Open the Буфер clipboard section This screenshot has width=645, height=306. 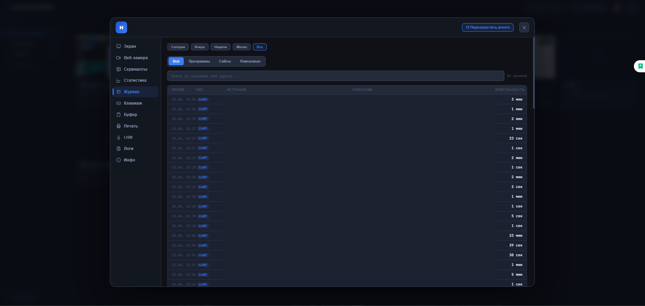[135, 115]
